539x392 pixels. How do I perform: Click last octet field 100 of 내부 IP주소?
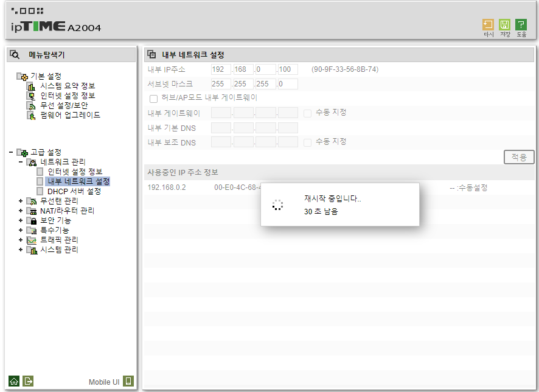[288, 69]
